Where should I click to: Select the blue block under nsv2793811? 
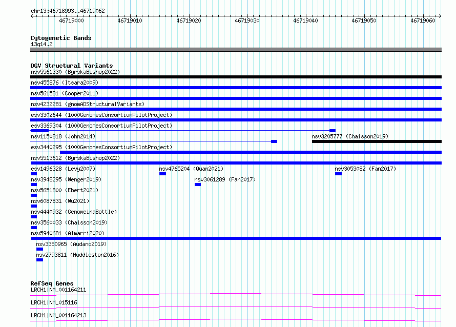coord(40,260)
